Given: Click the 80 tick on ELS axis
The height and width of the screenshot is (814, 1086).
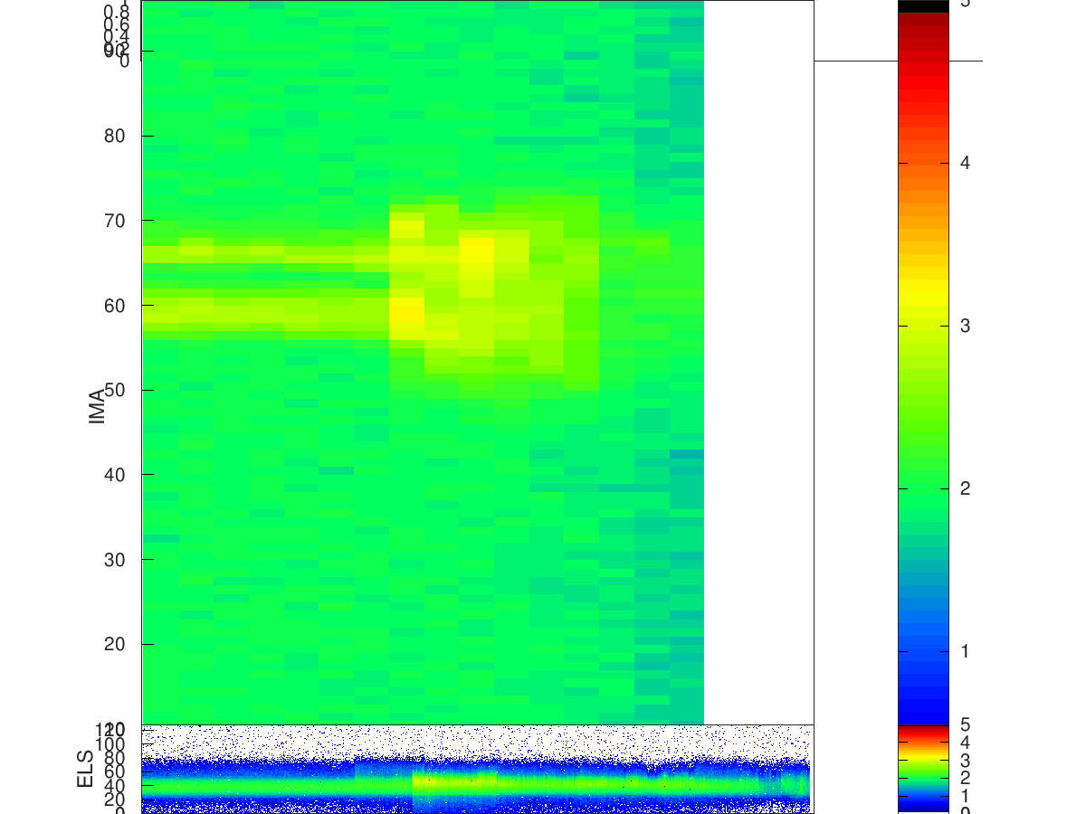Looking at the screenshot, I should [115, 758].
